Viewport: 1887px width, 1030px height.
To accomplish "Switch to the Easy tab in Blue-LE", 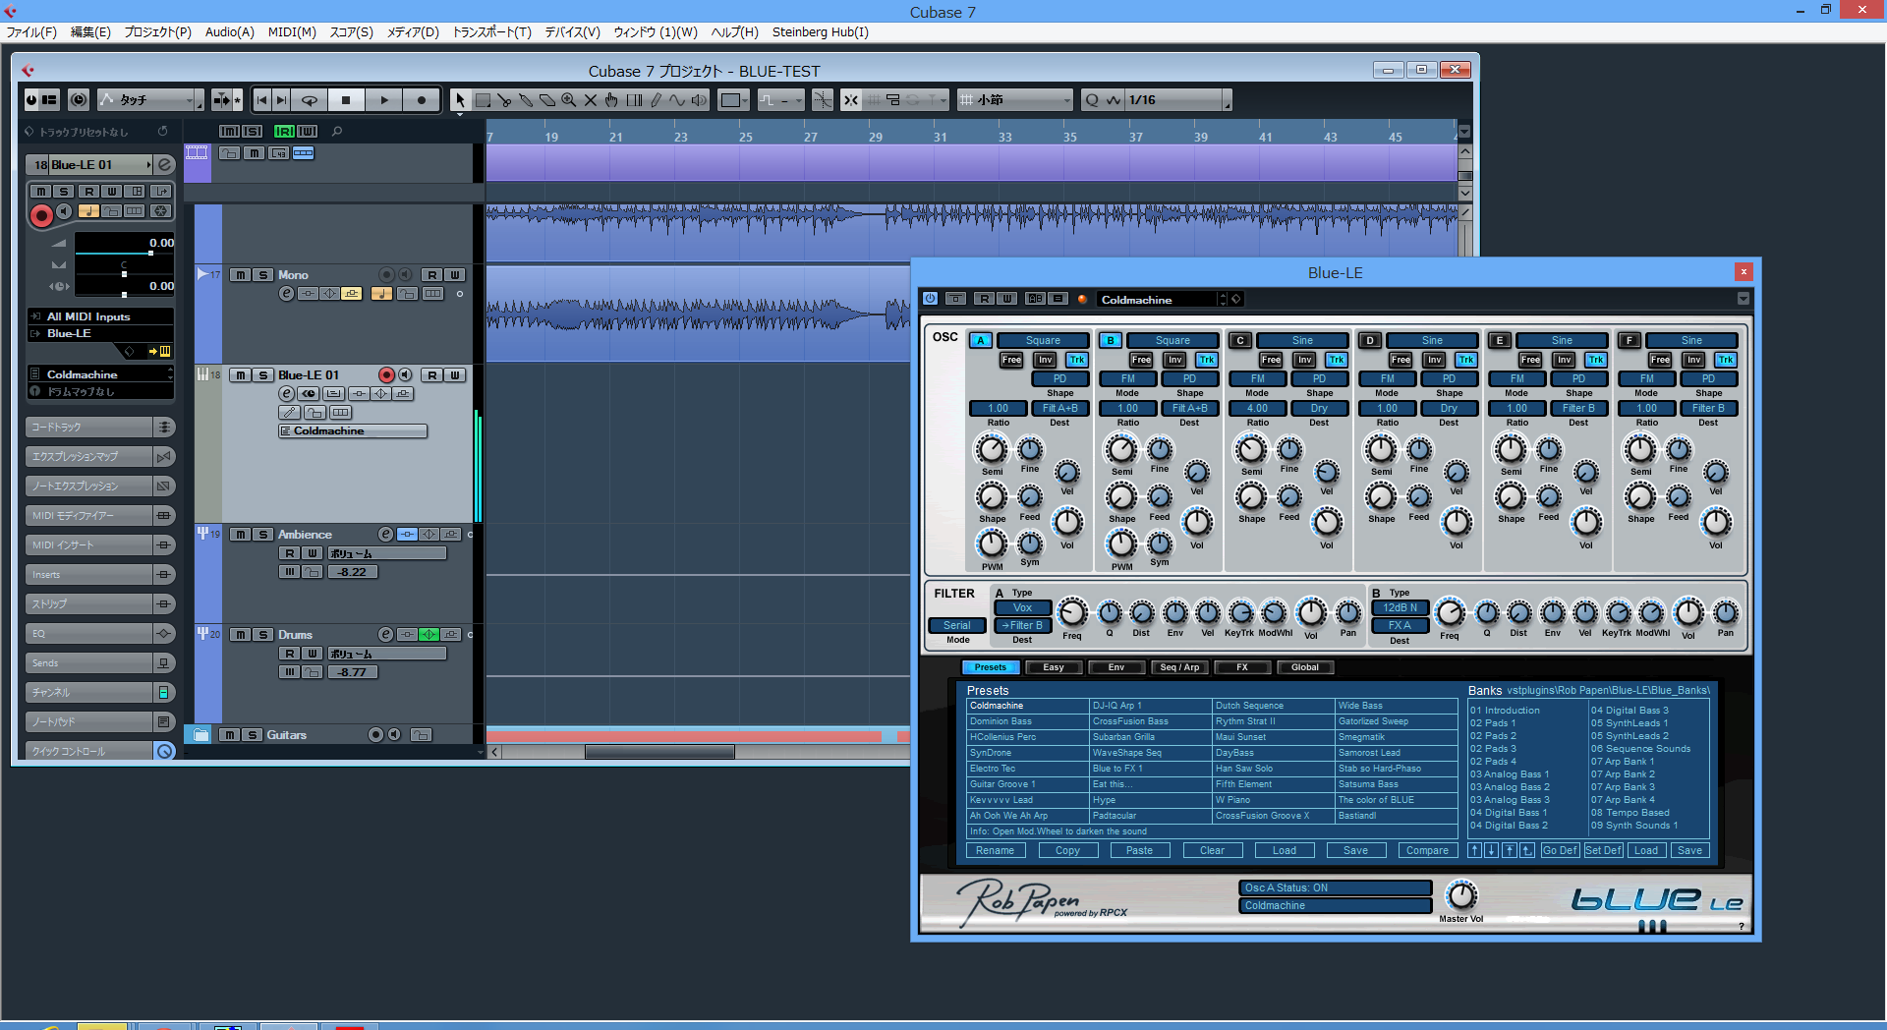I will (1054, 667).
